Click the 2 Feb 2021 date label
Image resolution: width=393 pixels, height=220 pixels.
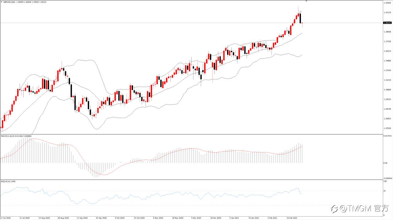pos(272,218)
